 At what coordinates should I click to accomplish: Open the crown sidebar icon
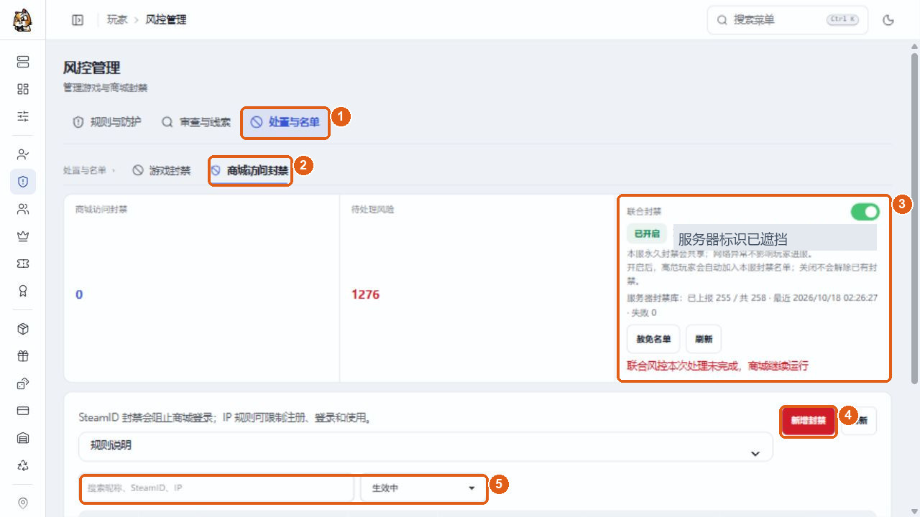(23, 236)
